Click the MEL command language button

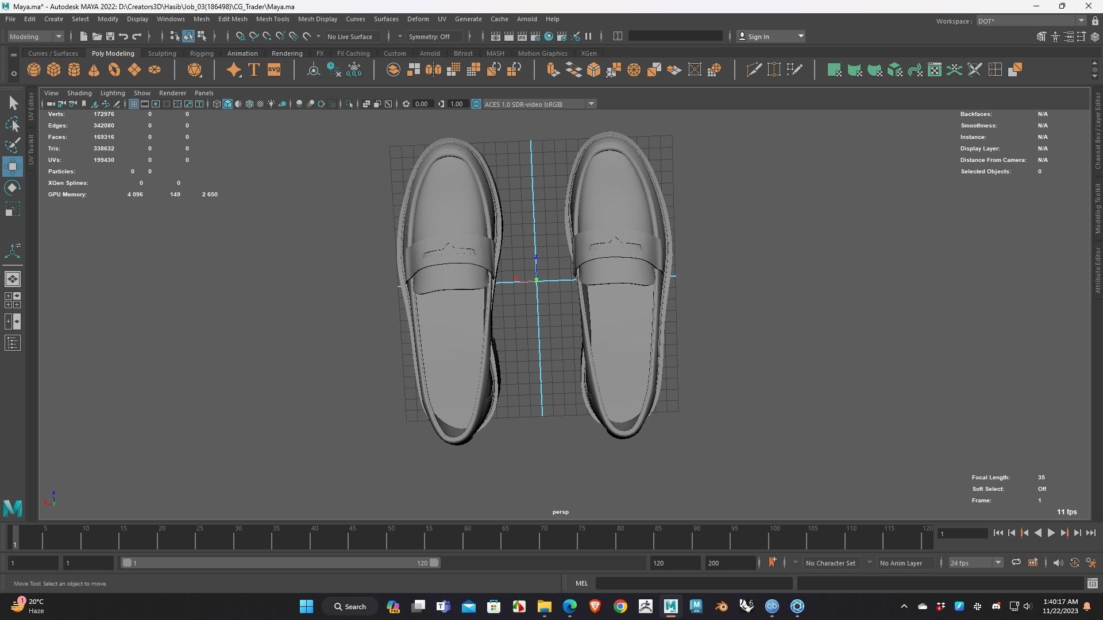581,583
